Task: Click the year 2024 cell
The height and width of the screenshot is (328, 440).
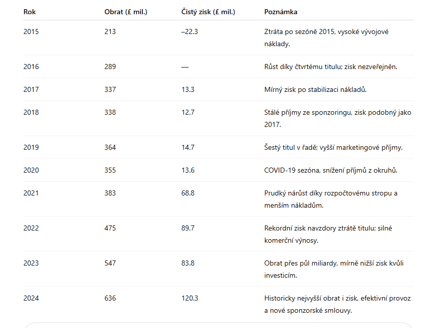Action: (31, 298)
